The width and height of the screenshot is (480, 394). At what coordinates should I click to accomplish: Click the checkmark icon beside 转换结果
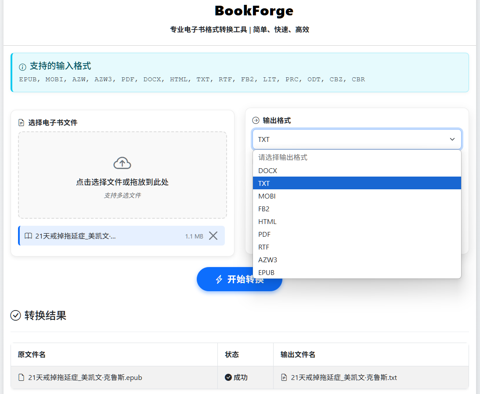click(16, 315)
